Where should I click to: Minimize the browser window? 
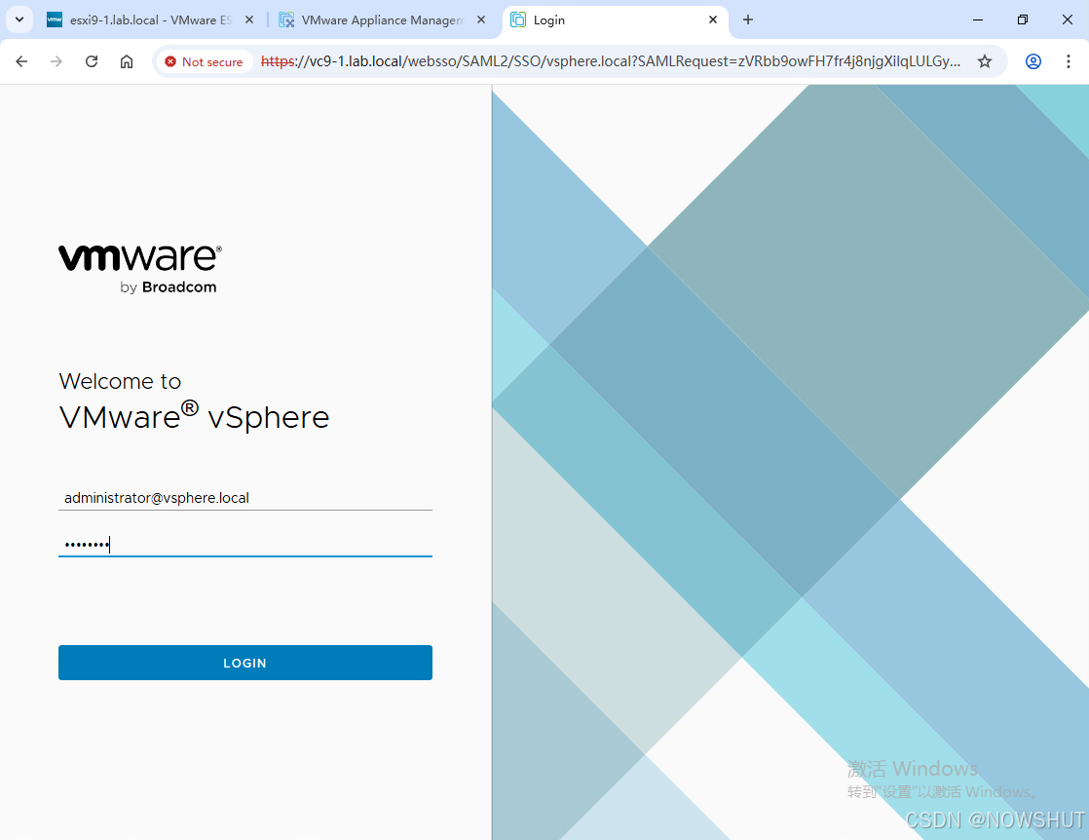coord(978,20)
